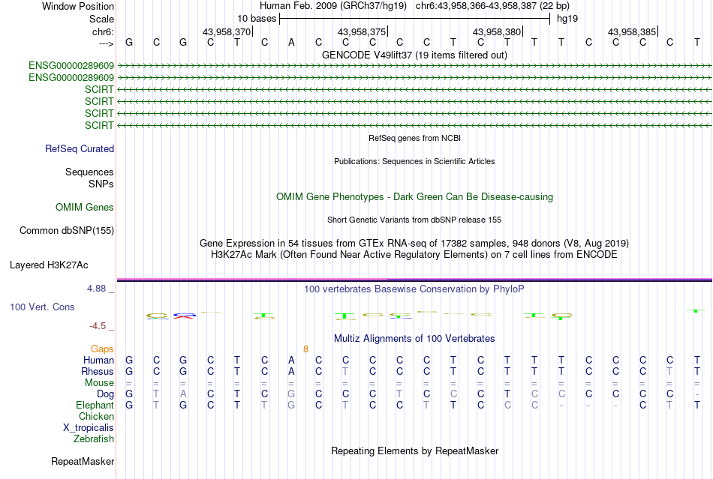
Task: Click the pink-purple H3K27Ac signal bar
Action: tap(414, 280)
